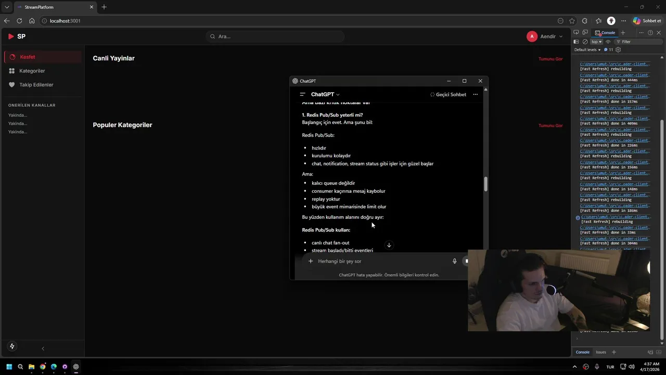Toggle ChatGPT sidebar menu icon
The height and width of the screenshot is (375, 666).
pos(302,94)
